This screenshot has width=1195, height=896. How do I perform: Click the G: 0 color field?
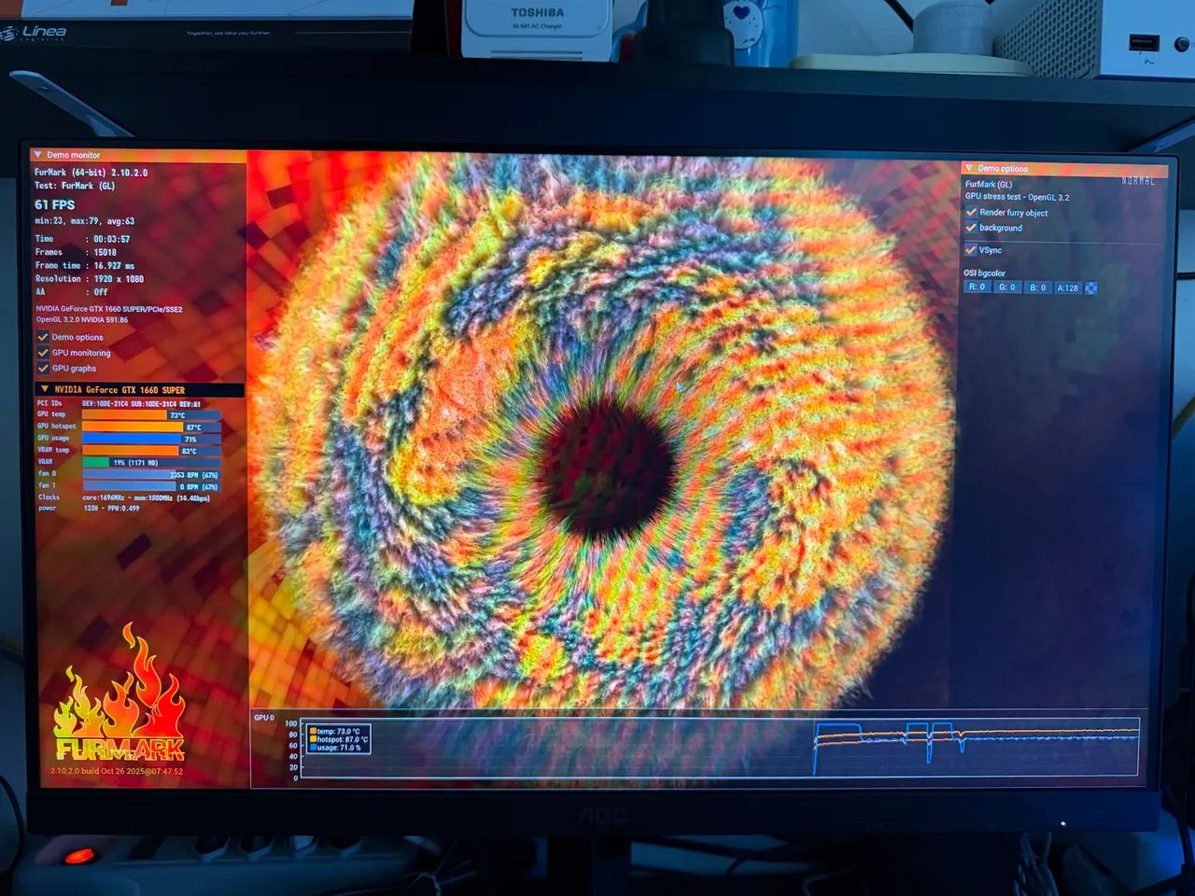pos(1007,287)
